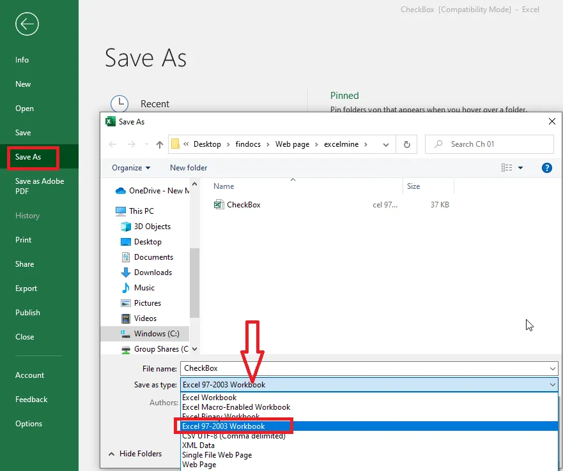563x471 pixels.
Task: Select Excel Workbook file type
Action: point(369,398)
